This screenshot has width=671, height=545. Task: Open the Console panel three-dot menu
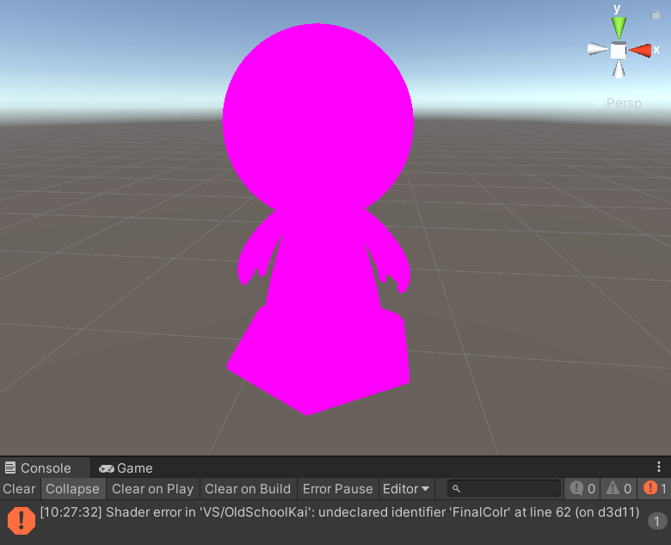pos(659,468)
